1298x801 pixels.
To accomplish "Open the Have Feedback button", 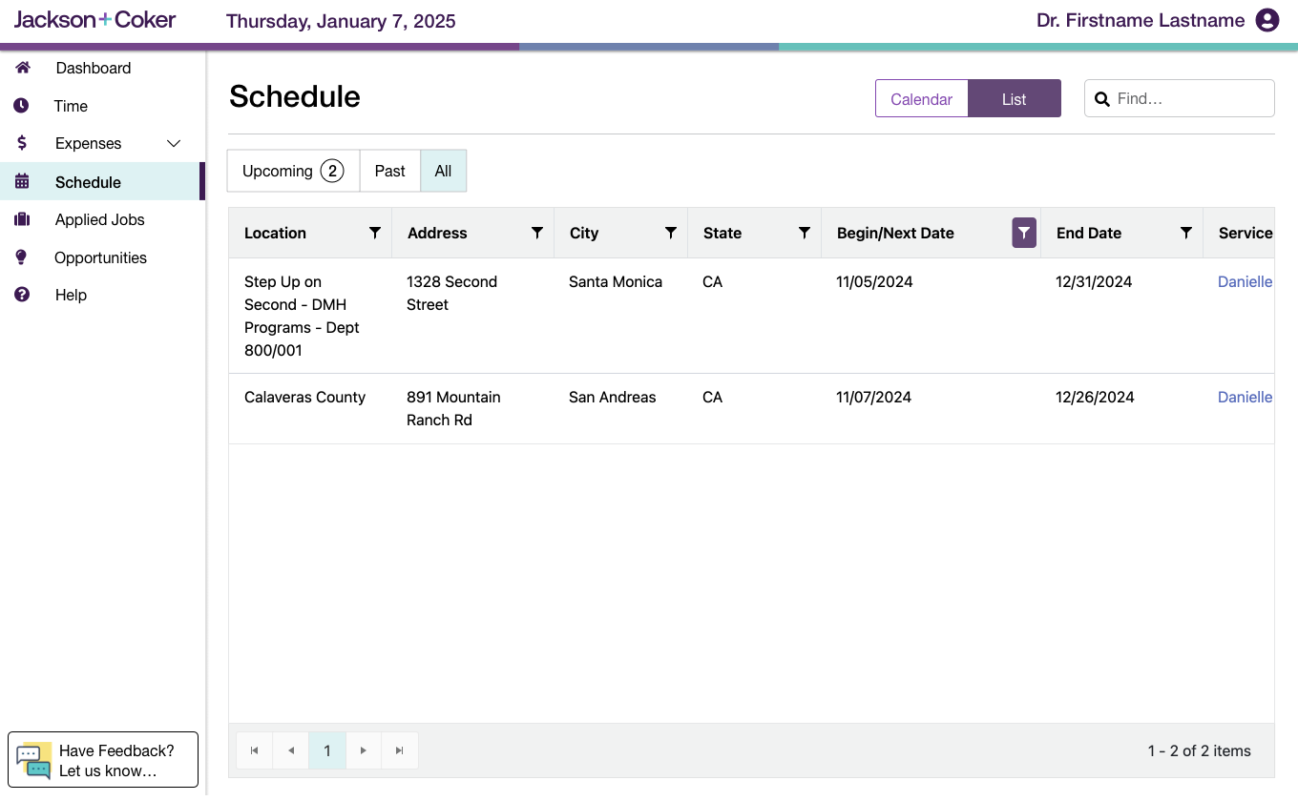I will pyautogui.click(x=103, y=760).
